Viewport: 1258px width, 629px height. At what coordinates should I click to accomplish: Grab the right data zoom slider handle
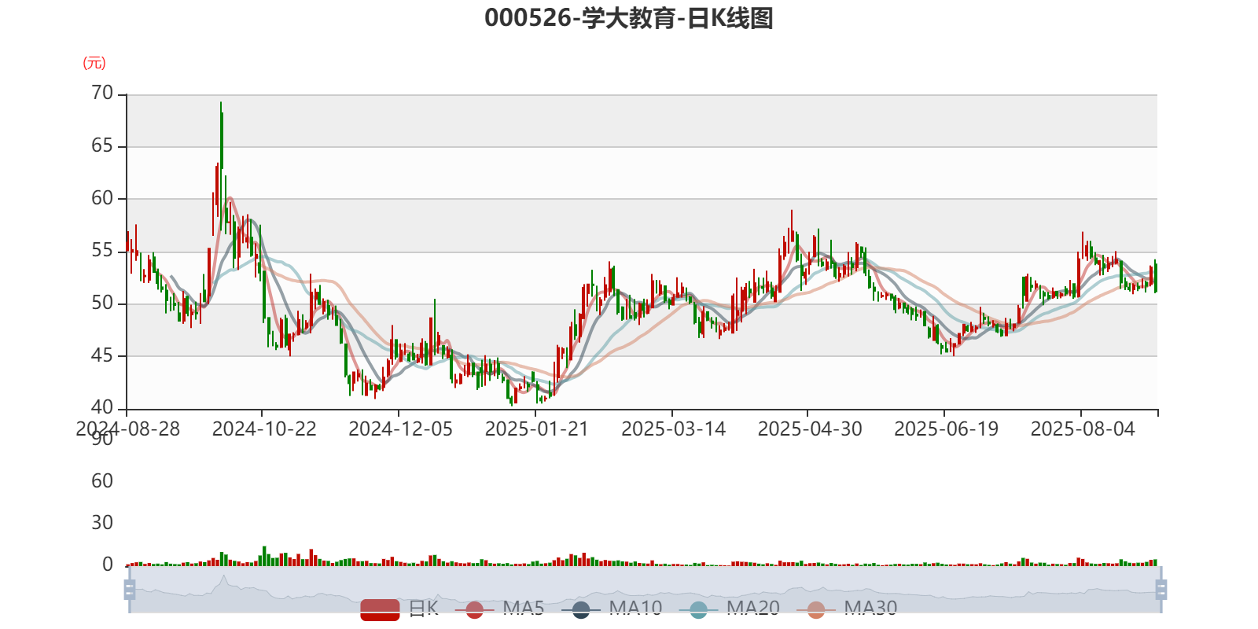1161,590
